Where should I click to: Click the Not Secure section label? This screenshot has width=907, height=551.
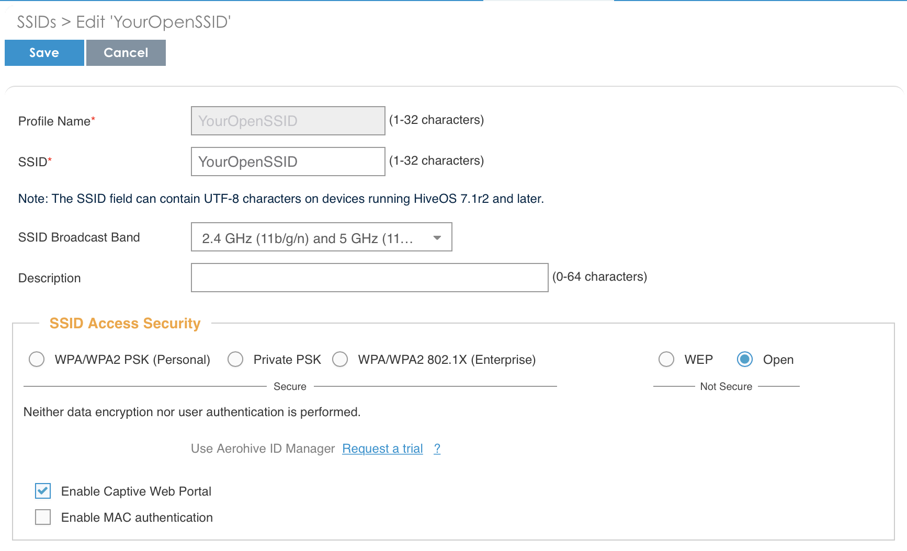725,386
